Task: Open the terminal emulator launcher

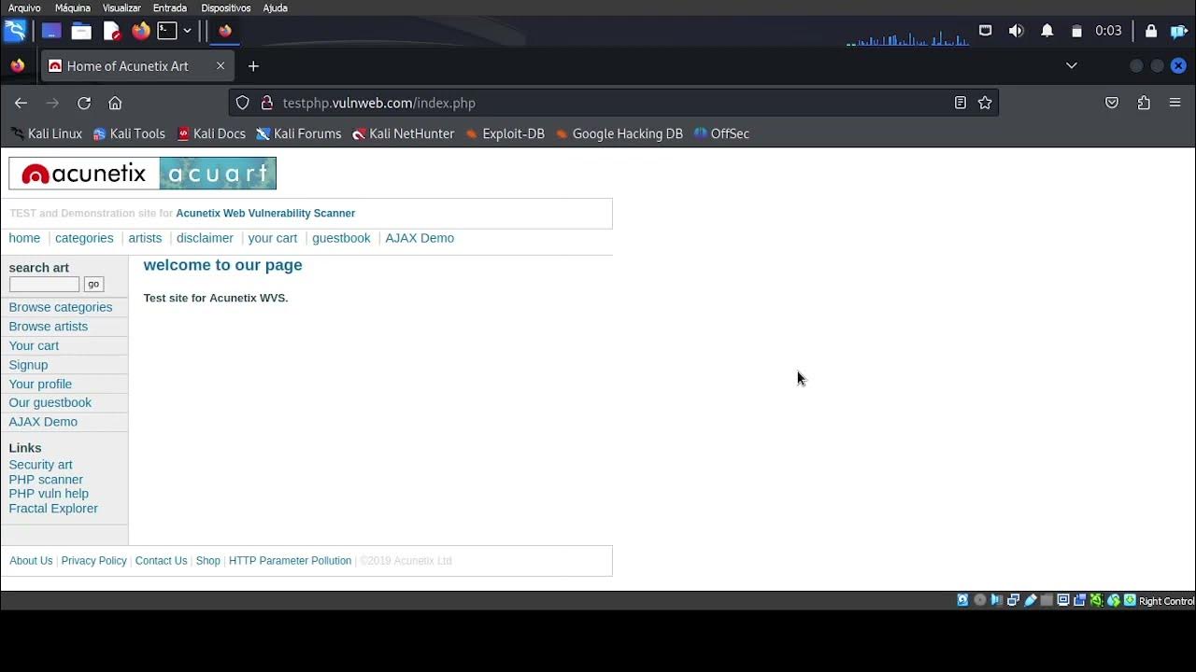Action: pos(167,31)
